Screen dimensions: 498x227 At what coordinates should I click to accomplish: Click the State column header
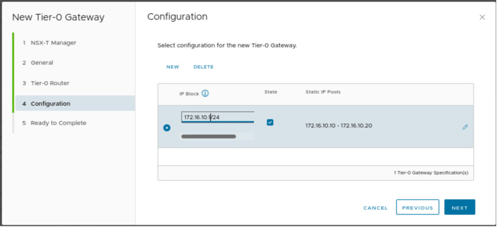(271, 92)
